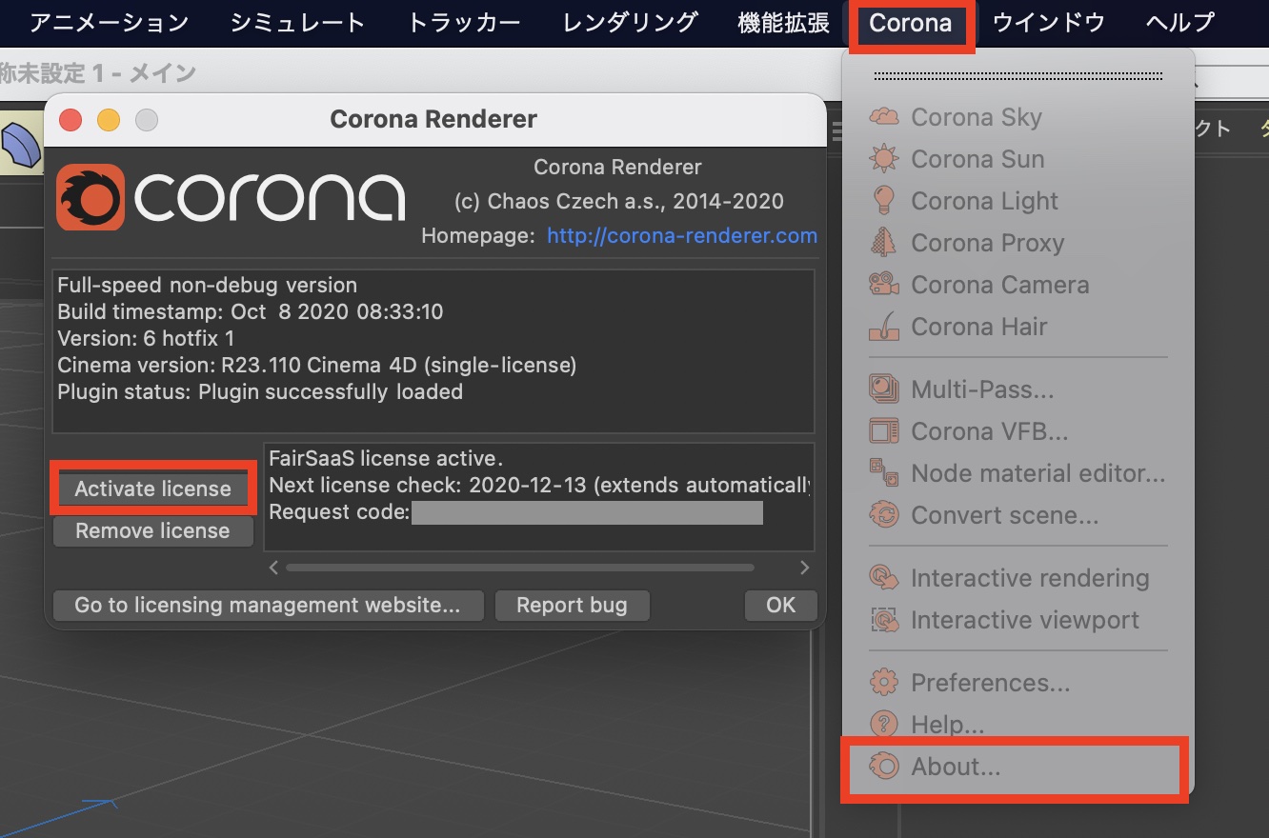Click the Corona Camera icon
1269x838 pixels.
tap(884, 285)
